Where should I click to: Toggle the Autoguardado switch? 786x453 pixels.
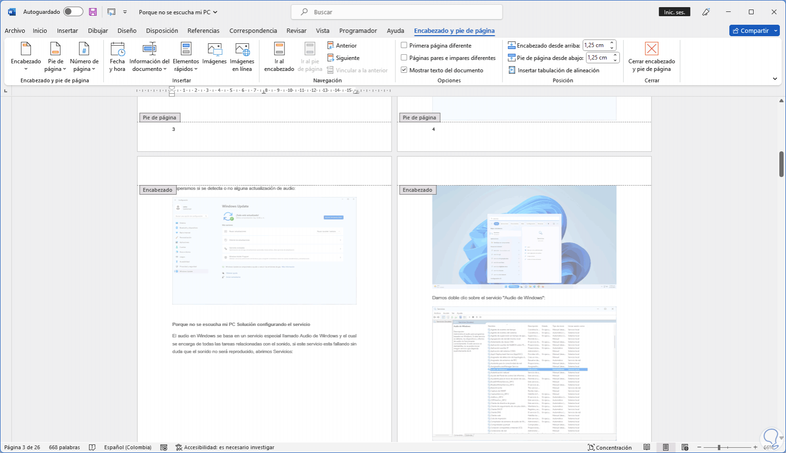73,12
